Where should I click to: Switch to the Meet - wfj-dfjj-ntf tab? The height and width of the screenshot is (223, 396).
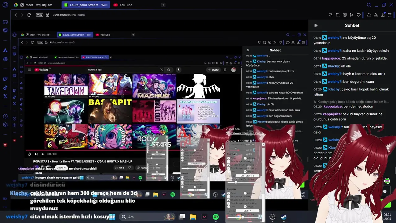(36, 5)
